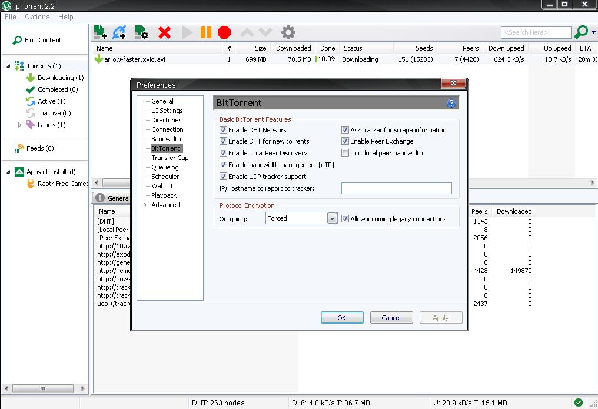Disable the Enable DHT Network checkbox
Screen dimensions: 598x409
[x=223, y=130]
